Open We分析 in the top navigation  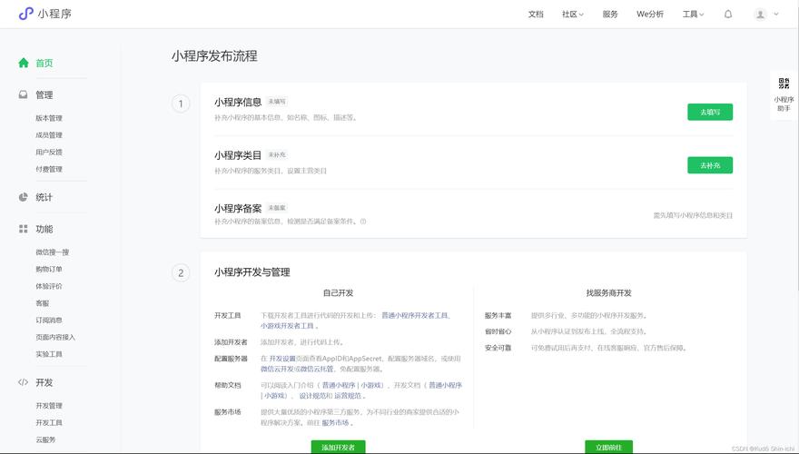(650, 15)
